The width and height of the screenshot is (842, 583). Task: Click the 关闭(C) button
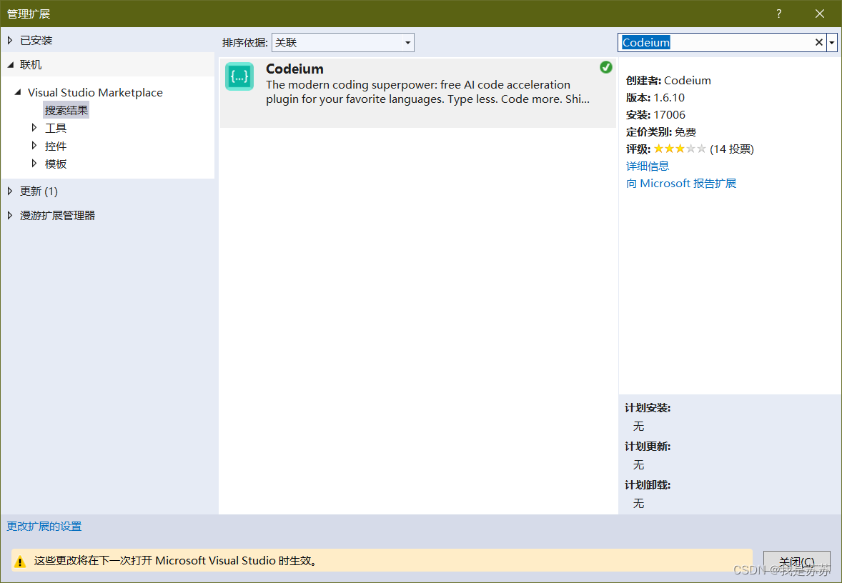pos(797,562)
